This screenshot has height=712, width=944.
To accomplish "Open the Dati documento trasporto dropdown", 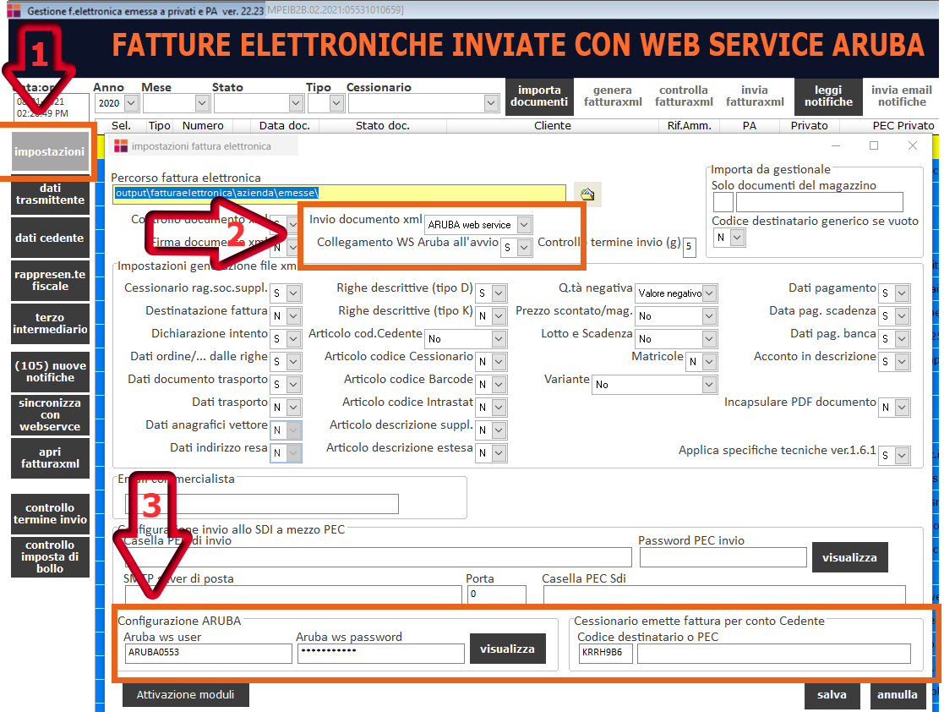I will [x=293, y=384].
